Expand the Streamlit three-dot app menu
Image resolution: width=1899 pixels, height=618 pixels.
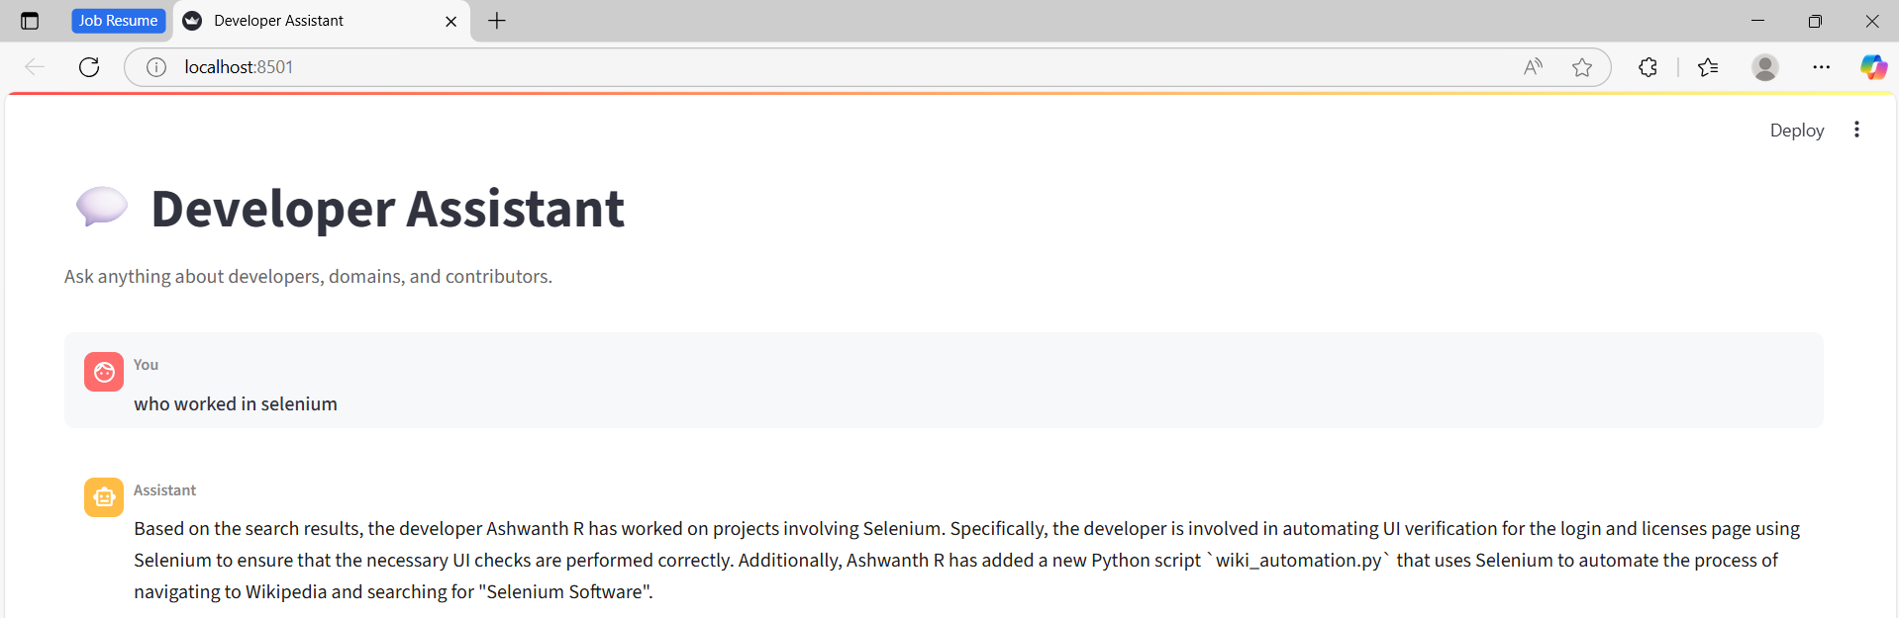1856,130
